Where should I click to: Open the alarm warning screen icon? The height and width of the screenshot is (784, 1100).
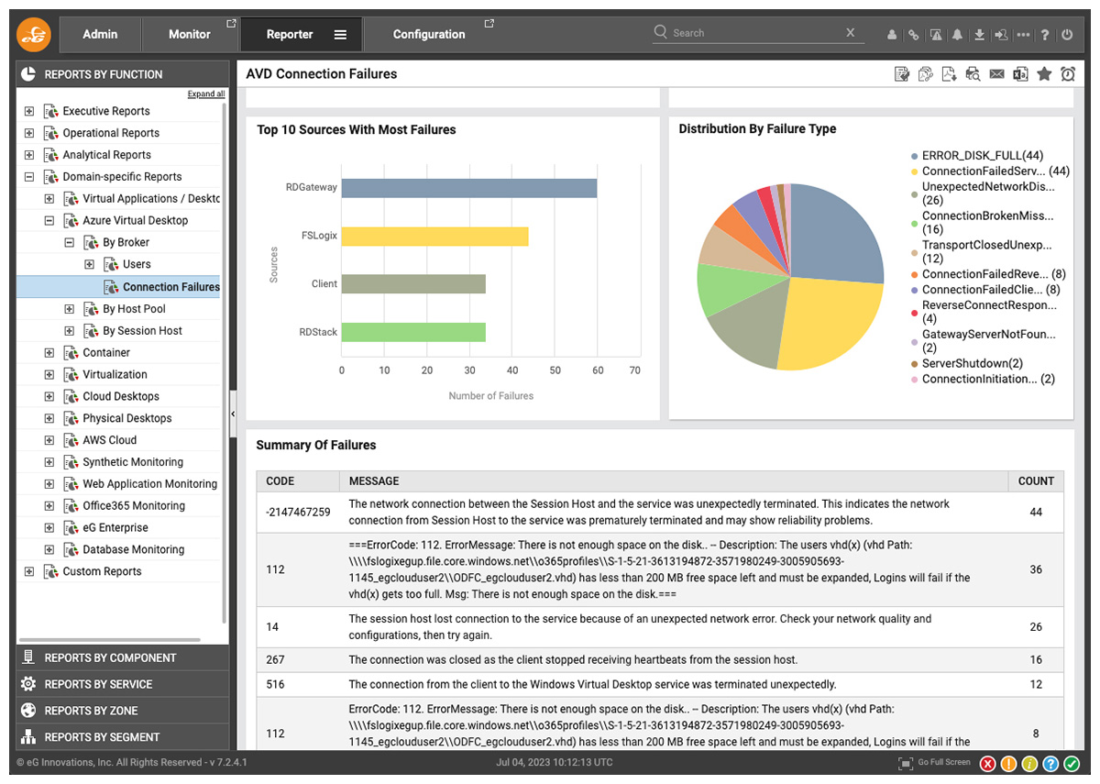[935, 35]
